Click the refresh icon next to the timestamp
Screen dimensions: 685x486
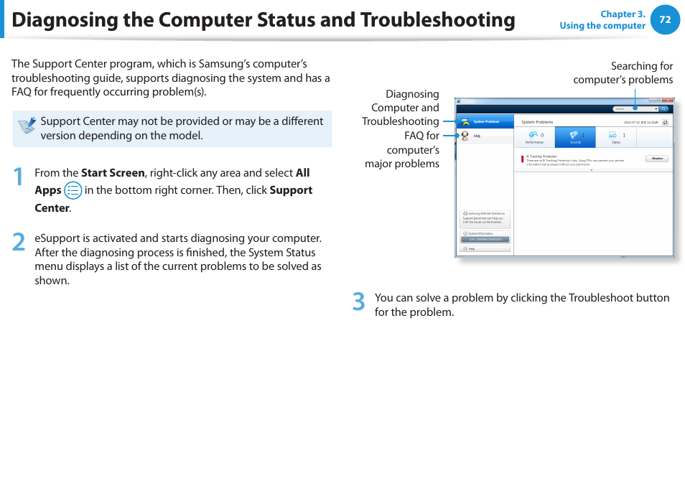click(x=666, y=122)
